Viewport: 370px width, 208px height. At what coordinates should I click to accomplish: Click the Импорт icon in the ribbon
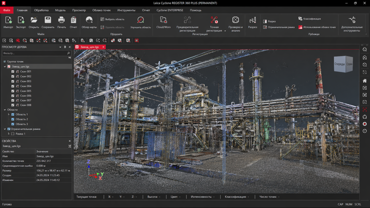coord(8,20)
